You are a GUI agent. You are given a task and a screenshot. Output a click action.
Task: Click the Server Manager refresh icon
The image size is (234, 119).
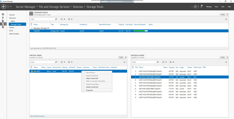[195, 7]
